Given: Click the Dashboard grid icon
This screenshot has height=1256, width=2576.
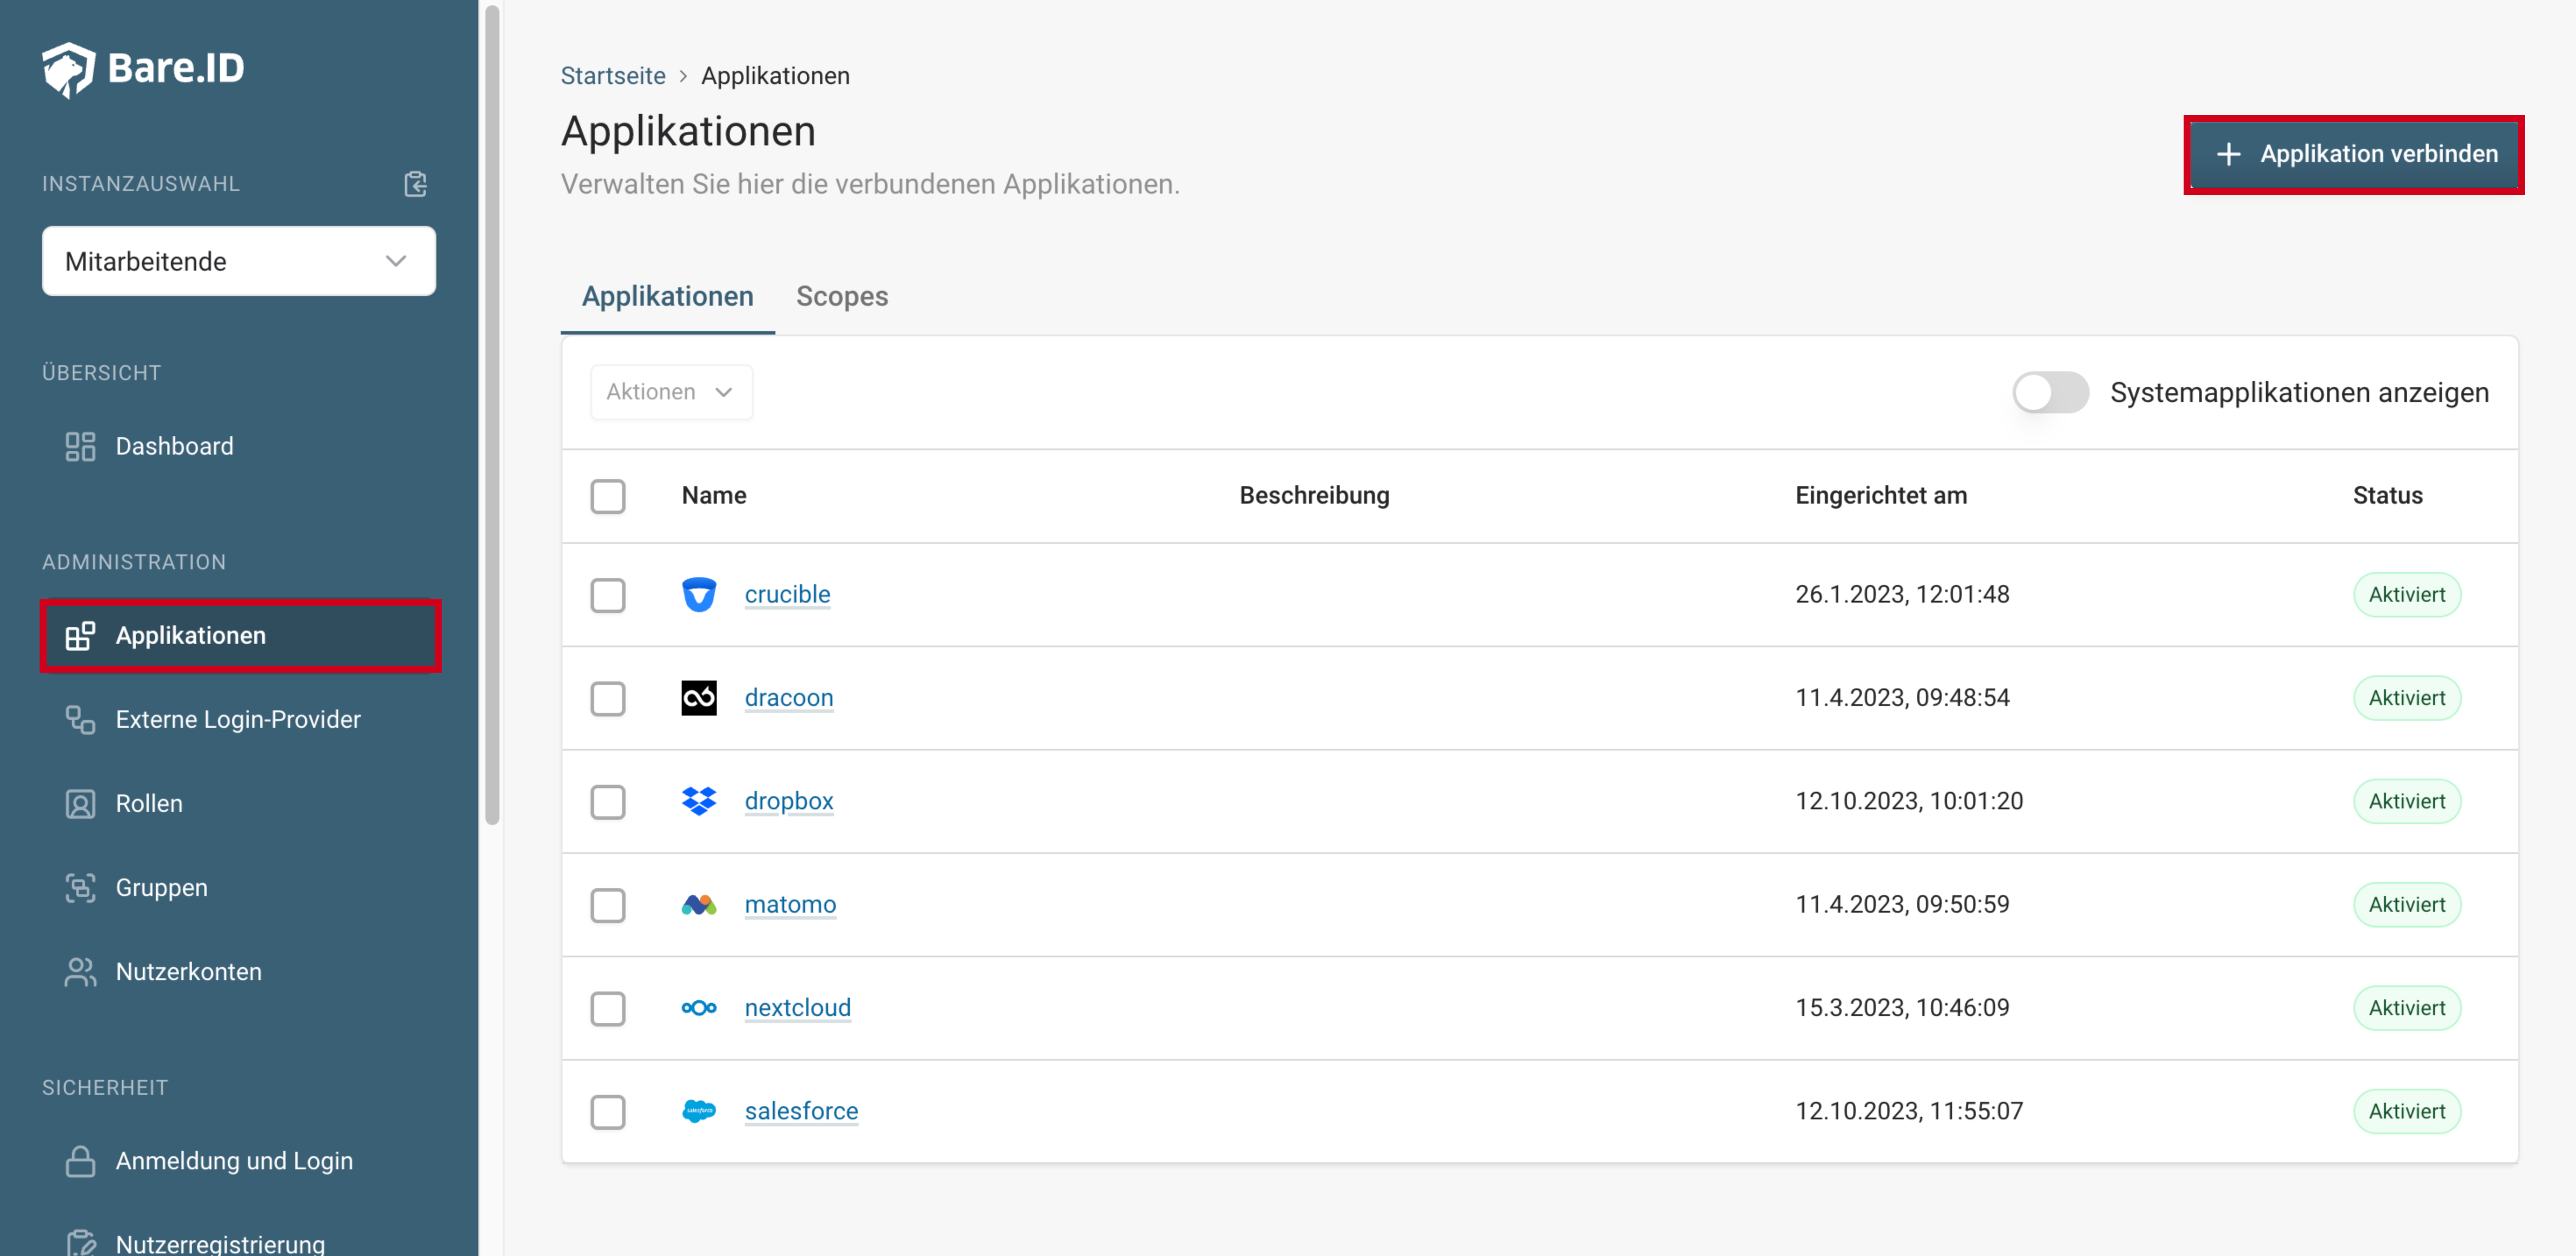Looking at the screenshot, I should 80,446.
